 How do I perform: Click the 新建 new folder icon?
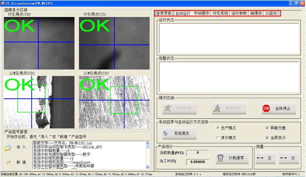(8, 162)
